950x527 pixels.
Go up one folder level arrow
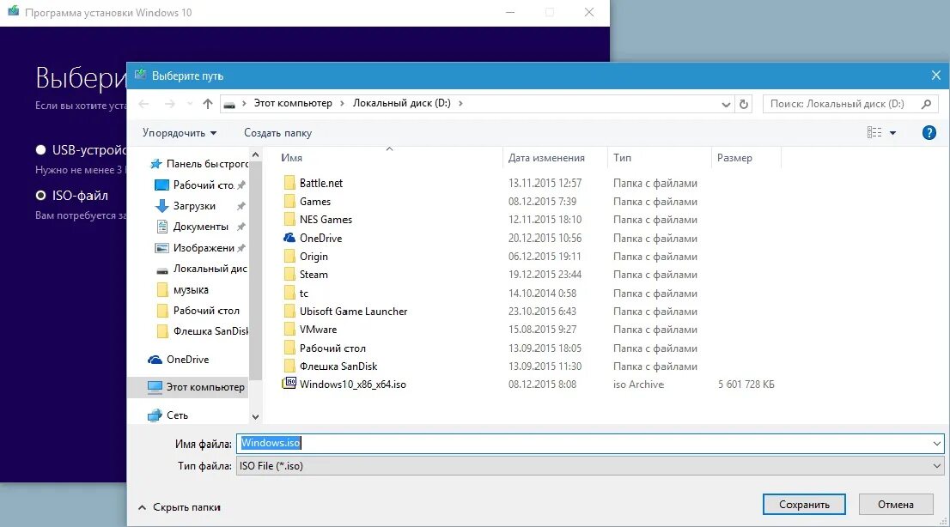click(x=208, y=104)
